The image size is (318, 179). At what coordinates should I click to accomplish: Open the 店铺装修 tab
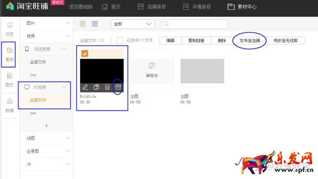151,7
